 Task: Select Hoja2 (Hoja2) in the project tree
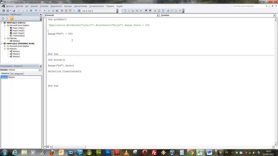pos(18,30)
